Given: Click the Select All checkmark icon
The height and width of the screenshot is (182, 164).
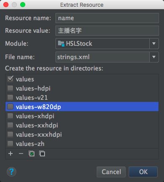Looking at the screenshot, I should 32,153.
